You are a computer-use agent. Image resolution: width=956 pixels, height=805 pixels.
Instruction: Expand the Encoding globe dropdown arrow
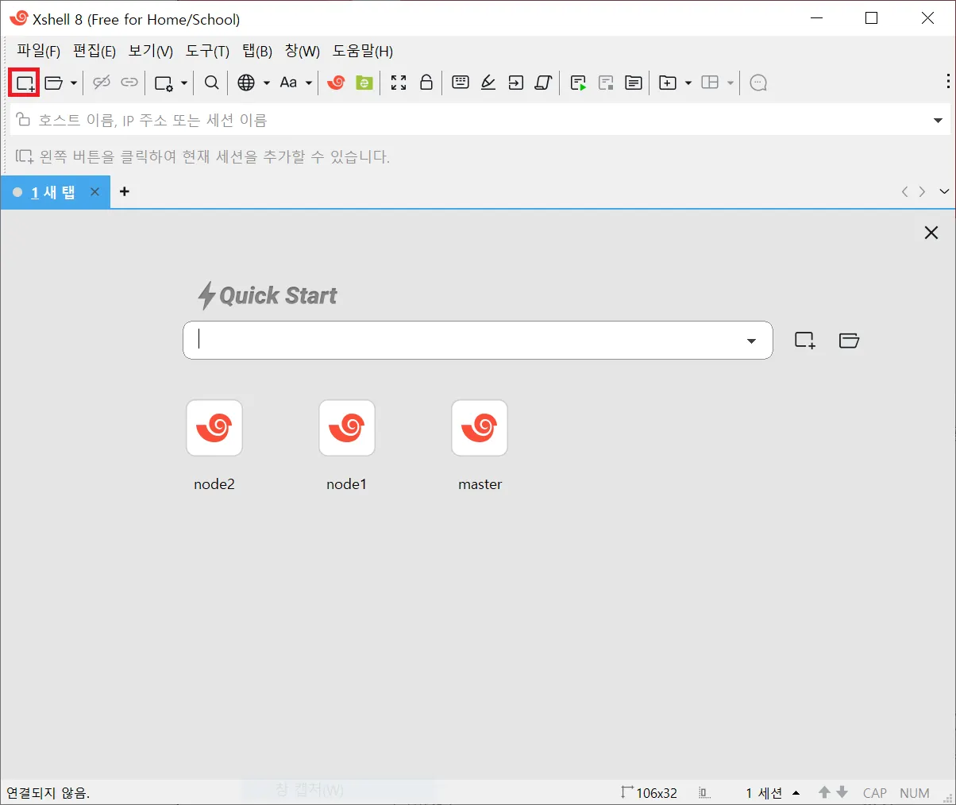pos(267,83)
